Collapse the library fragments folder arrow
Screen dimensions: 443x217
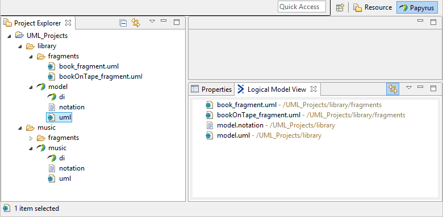[31, 57]
